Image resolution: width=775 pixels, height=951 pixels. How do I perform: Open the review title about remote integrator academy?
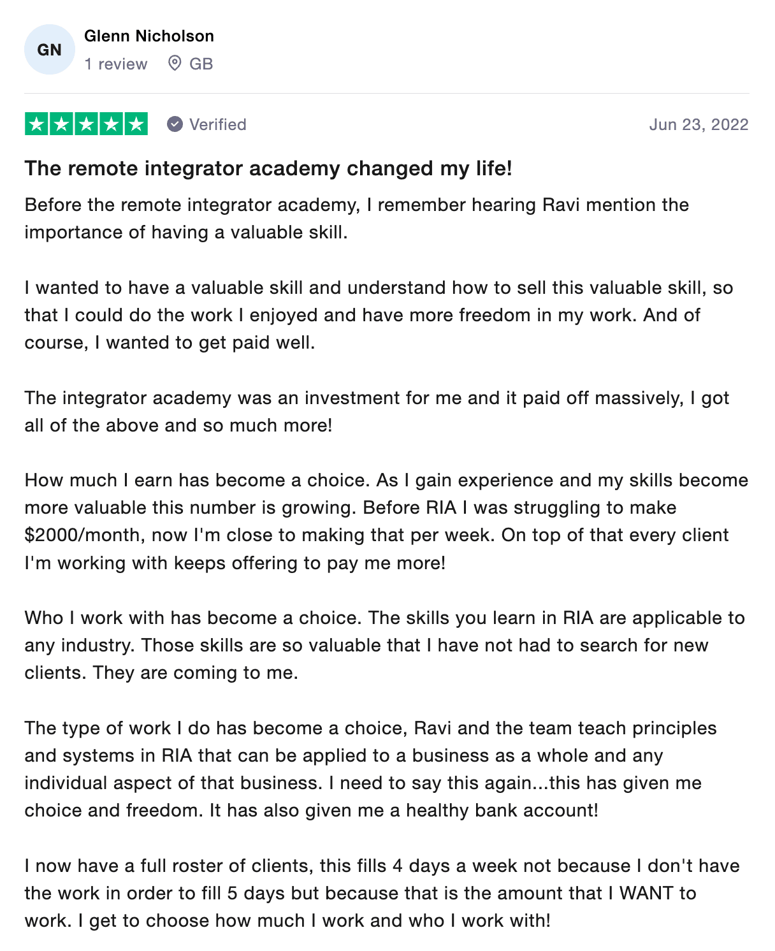coord(268,168)
